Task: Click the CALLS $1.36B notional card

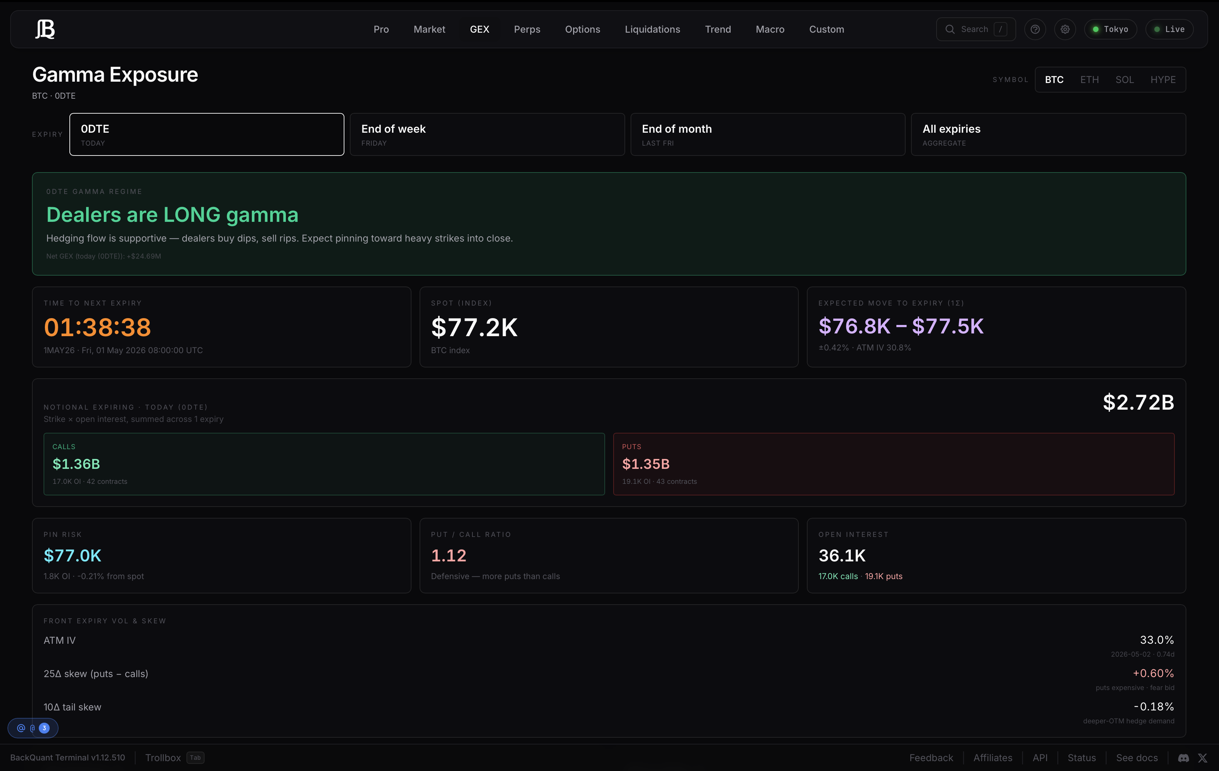Action: click(324, 464)
